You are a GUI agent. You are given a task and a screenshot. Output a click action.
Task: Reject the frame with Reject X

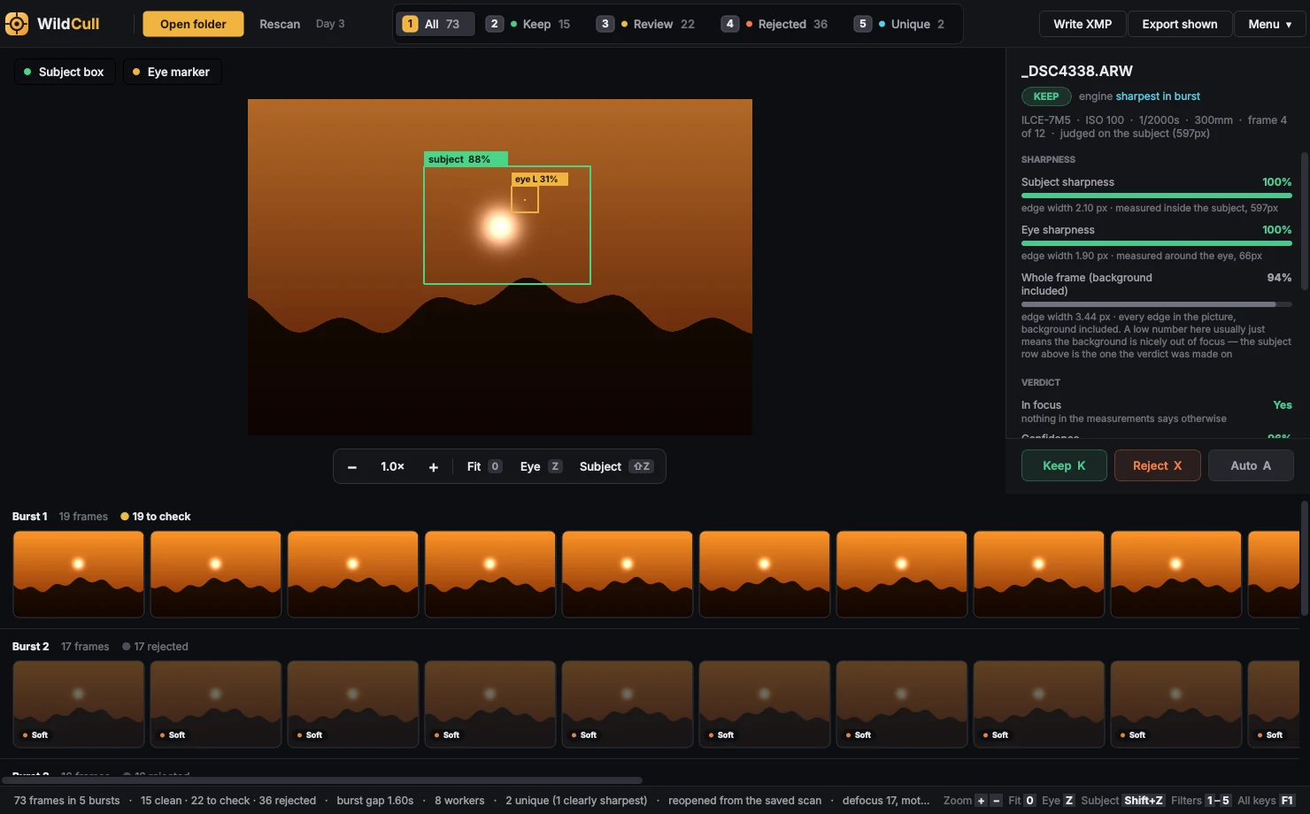[x=1157, y=465]
